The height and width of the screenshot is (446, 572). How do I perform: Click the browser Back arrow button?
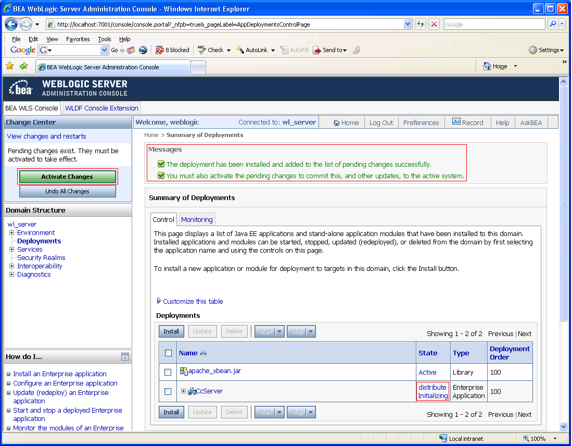click(x=11, y=24)
